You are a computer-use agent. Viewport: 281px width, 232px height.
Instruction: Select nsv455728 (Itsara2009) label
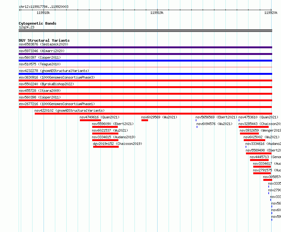[40, 91]
